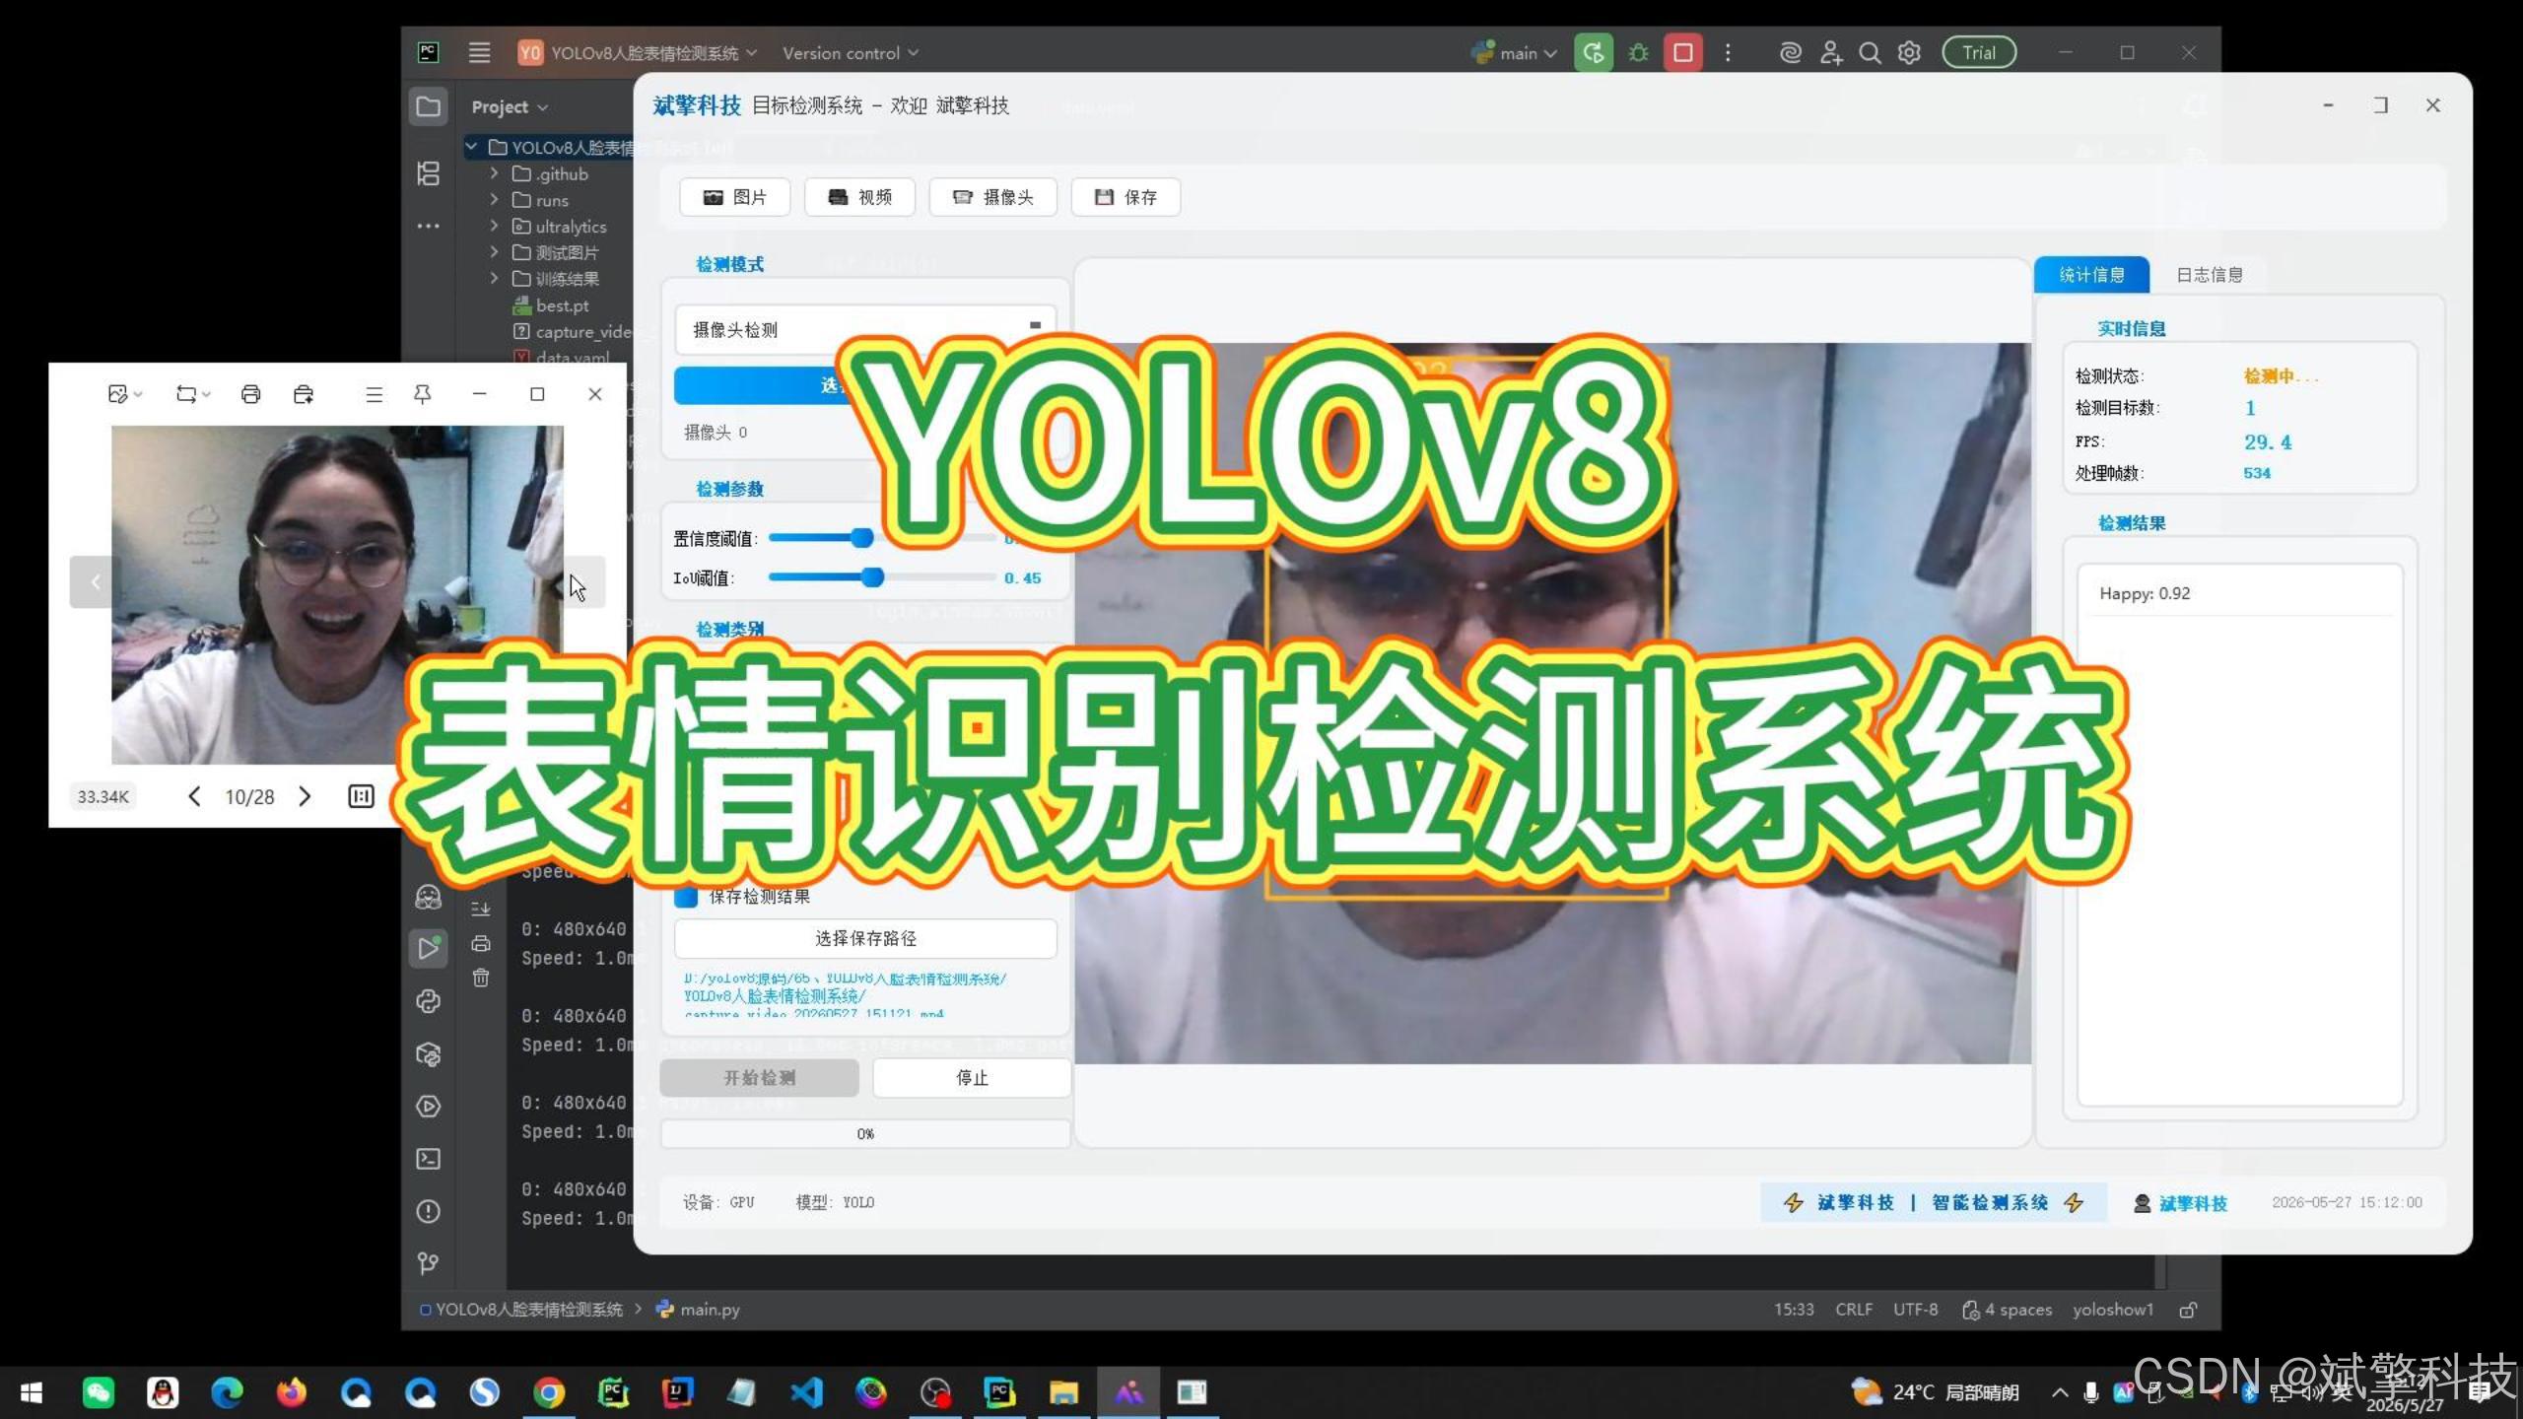Open the Version control dropdown
Viewport: 2523px width, 1419px height.
850,53
